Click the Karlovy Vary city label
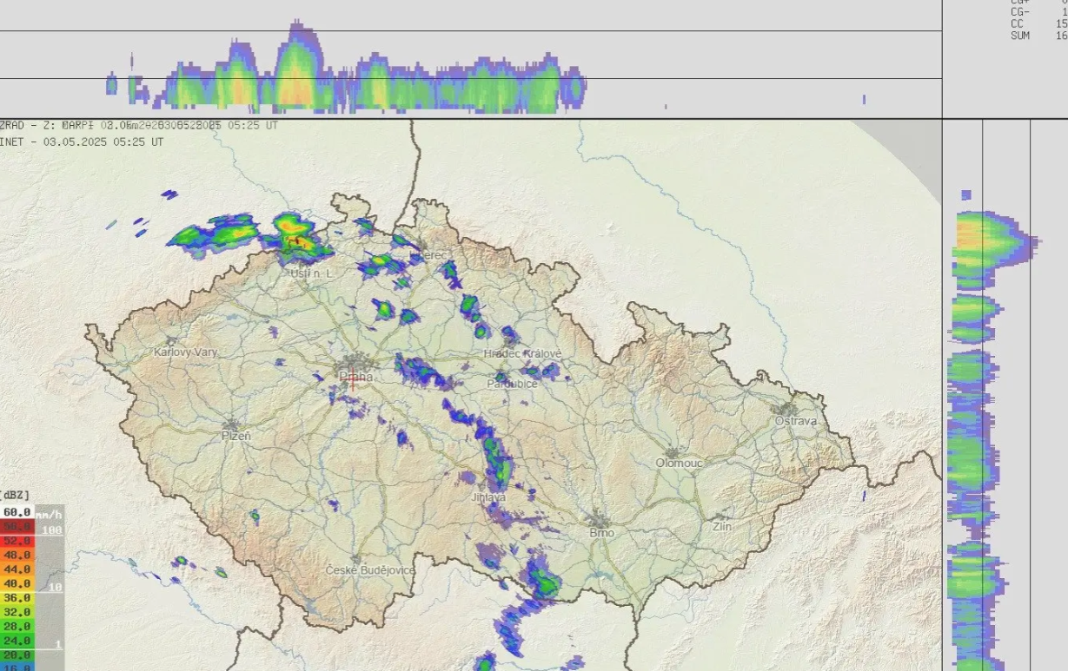1068x671 pixels. click(186, 352)
